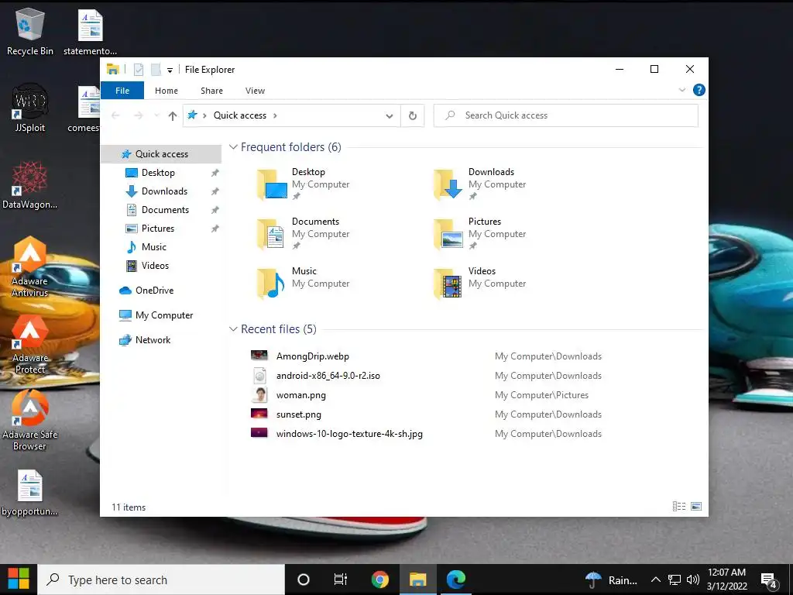Select the android-x86_64-9.0-r2.iso file
Image resolution: width=793 pixels, height=595 pixels.
click(328, 376)
